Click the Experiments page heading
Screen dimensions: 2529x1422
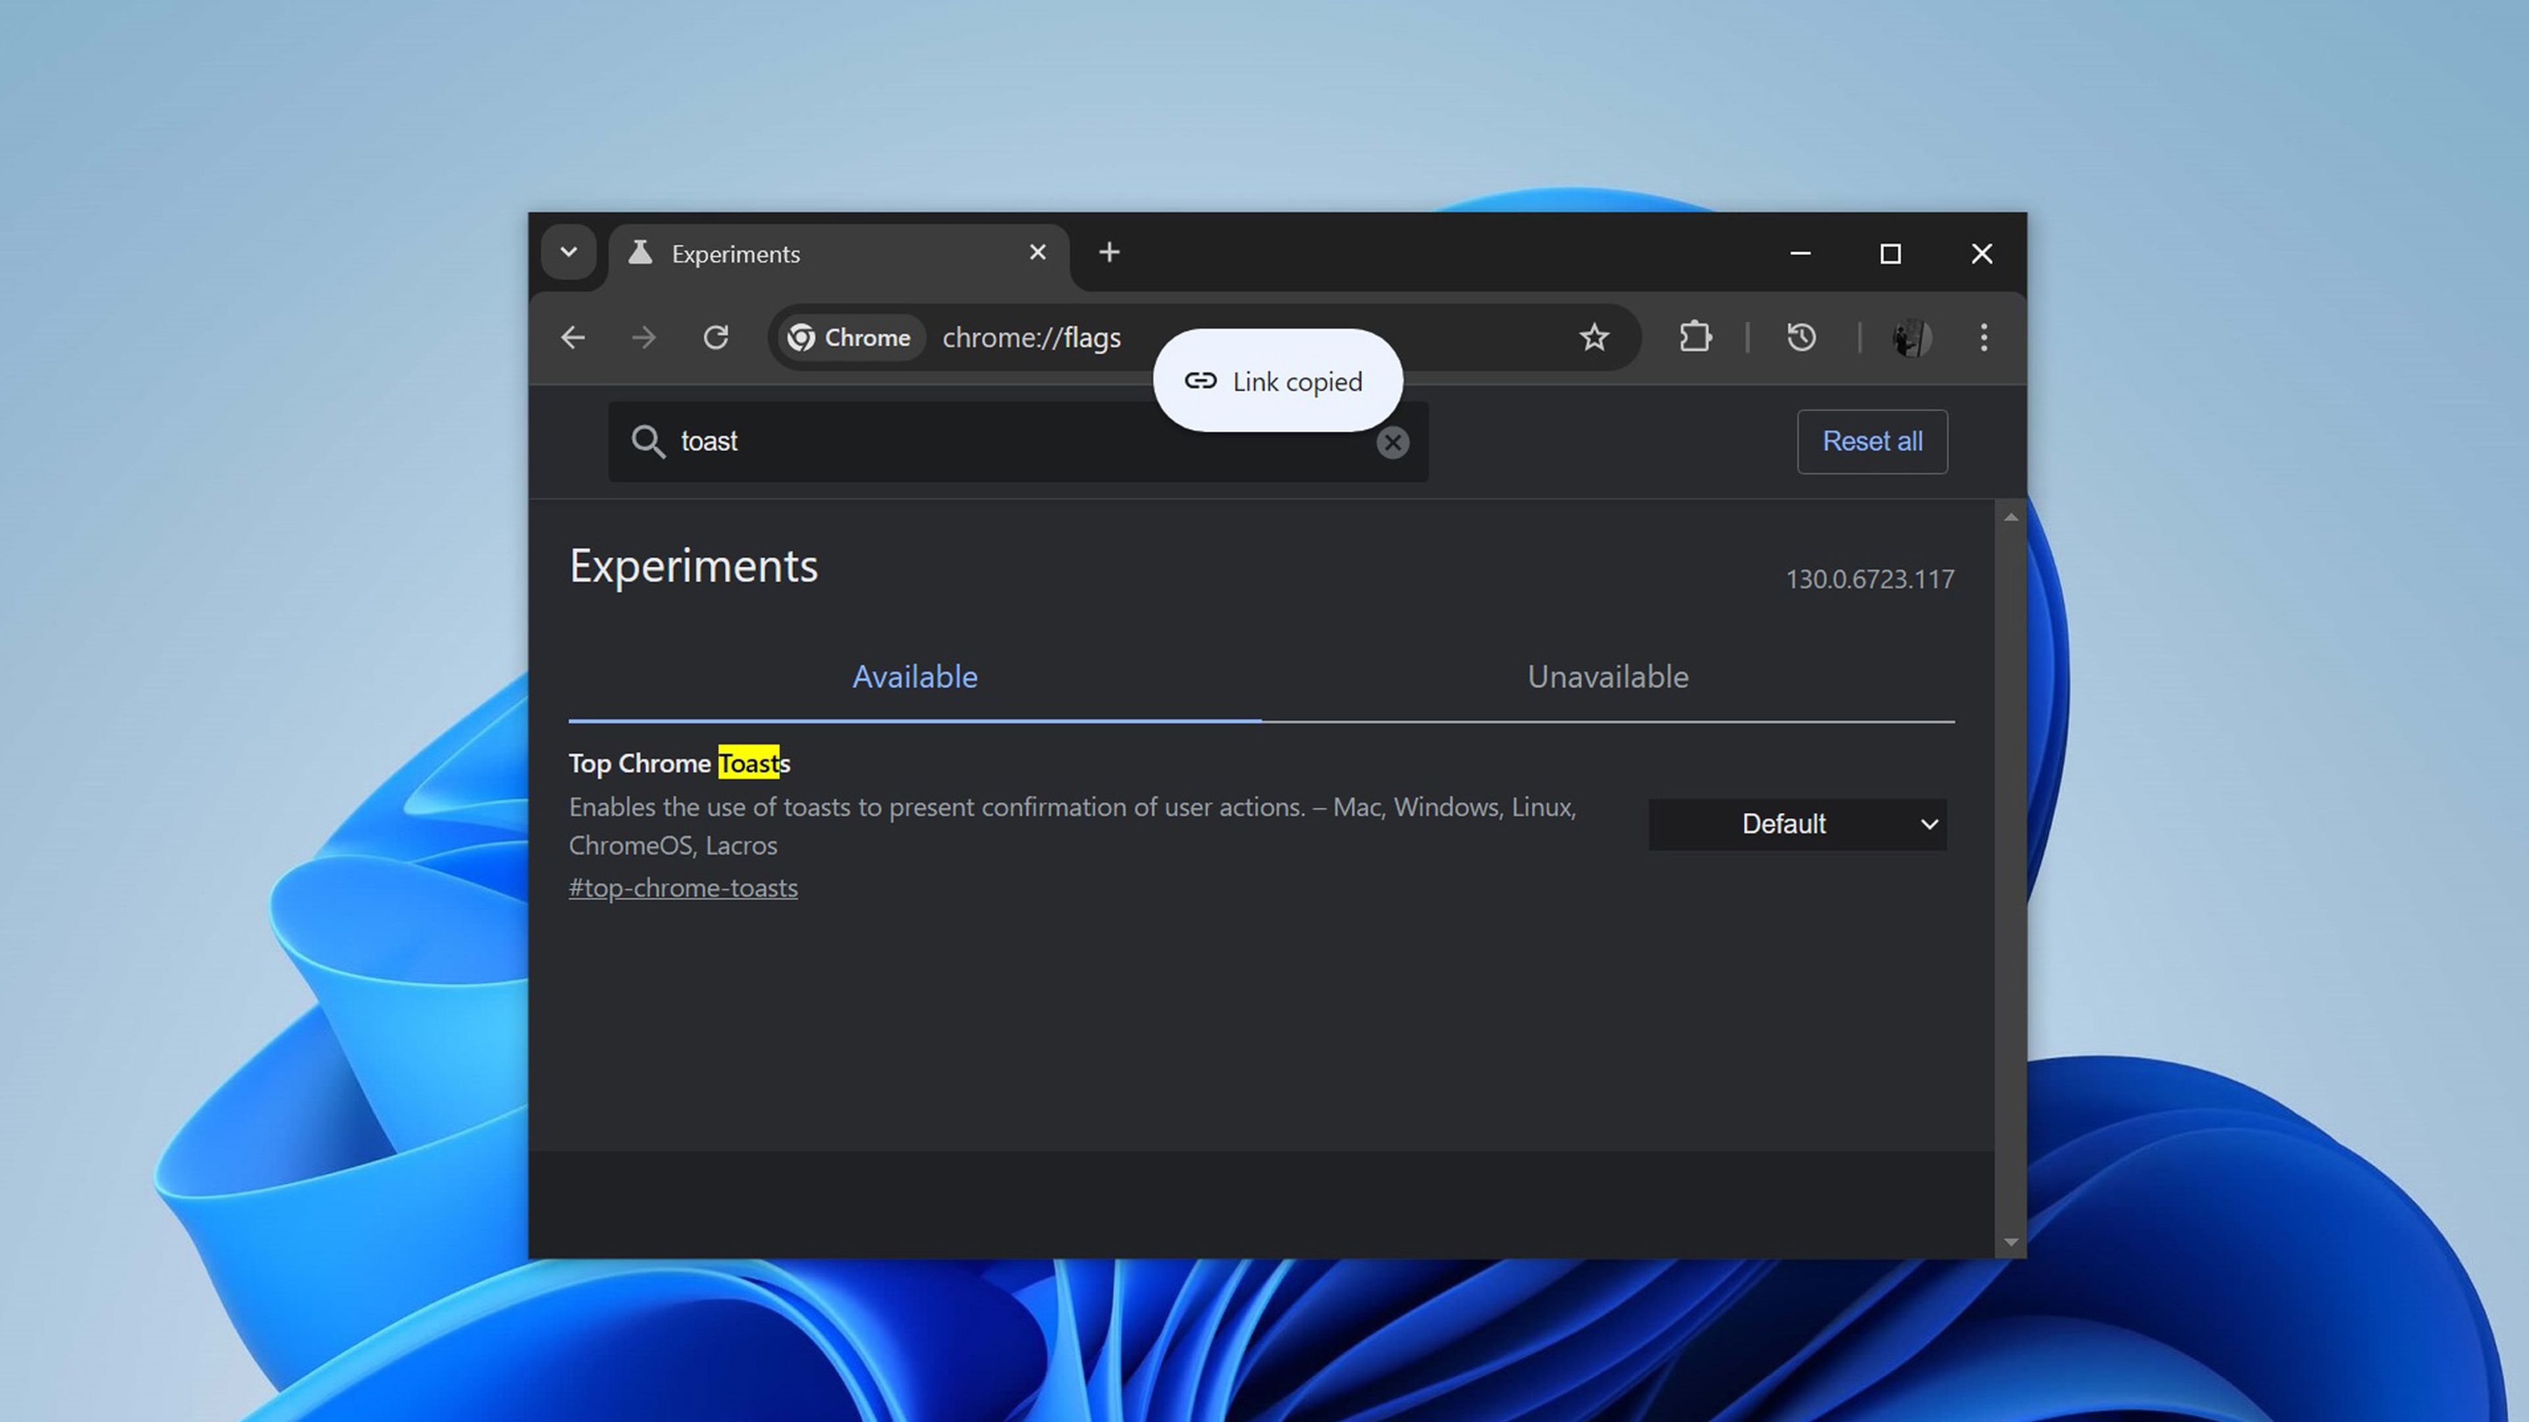pos(693,566)
